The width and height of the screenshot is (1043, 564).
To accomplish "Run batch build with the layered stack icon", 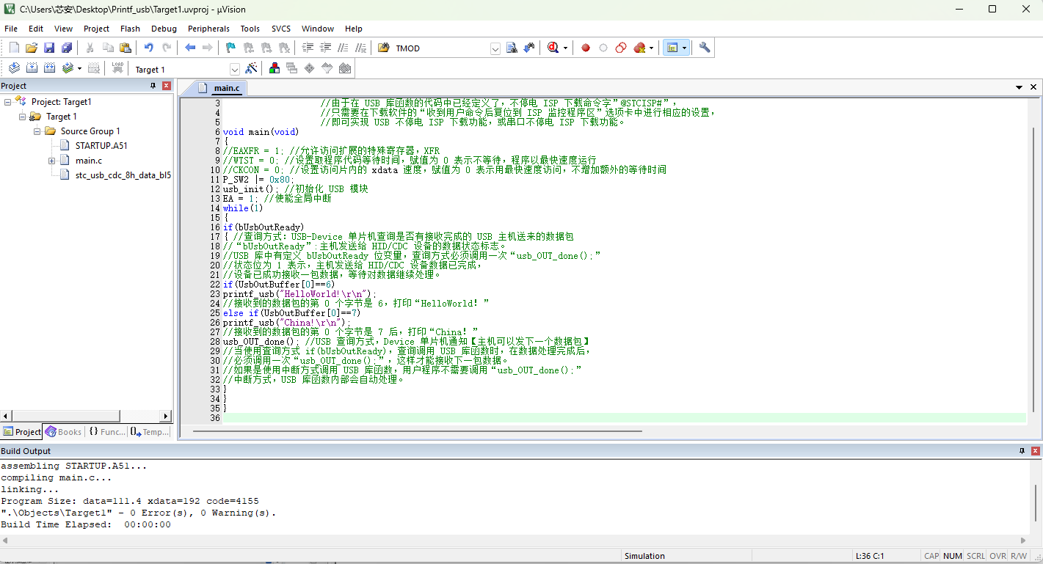I will pyautogui.click(x=68, y=68).
